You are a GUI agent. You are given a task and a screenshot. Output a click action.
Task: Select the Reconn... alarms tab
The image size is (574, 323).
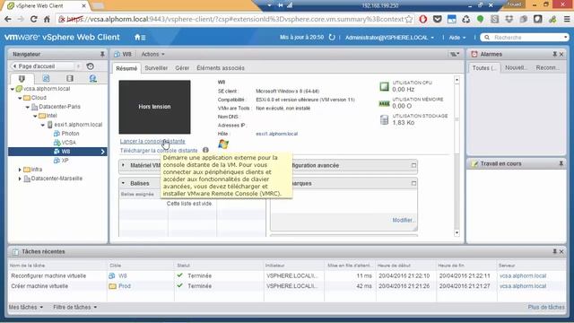pyautogui.click(x=547, y=68)
